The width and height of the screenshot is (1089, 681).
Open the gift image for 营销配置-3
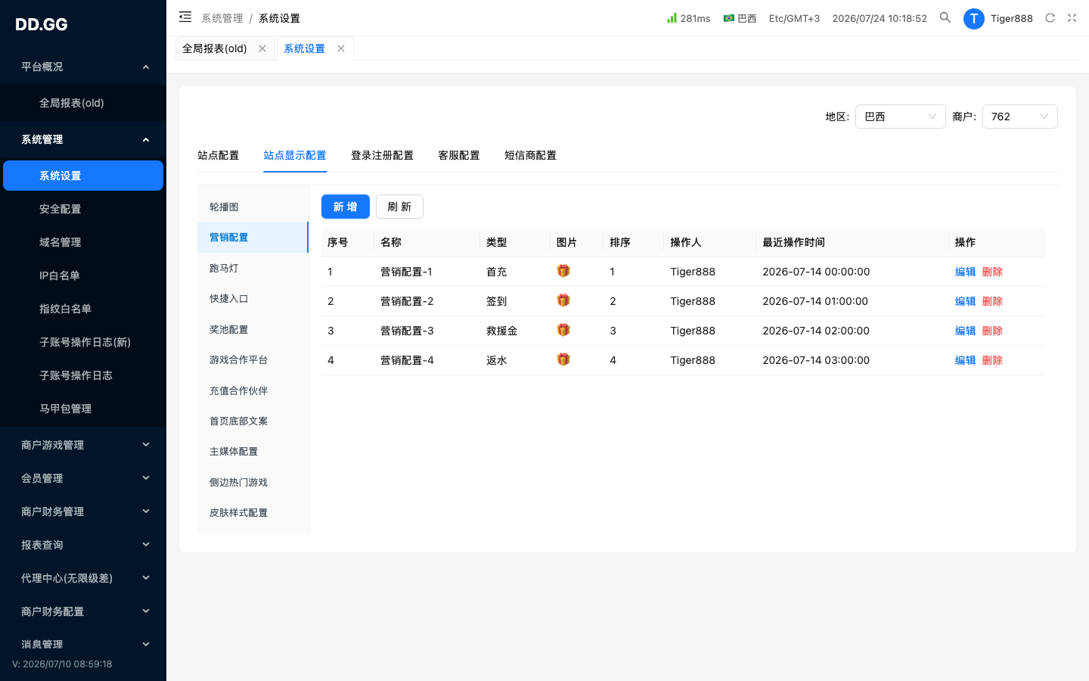[563, 330]
